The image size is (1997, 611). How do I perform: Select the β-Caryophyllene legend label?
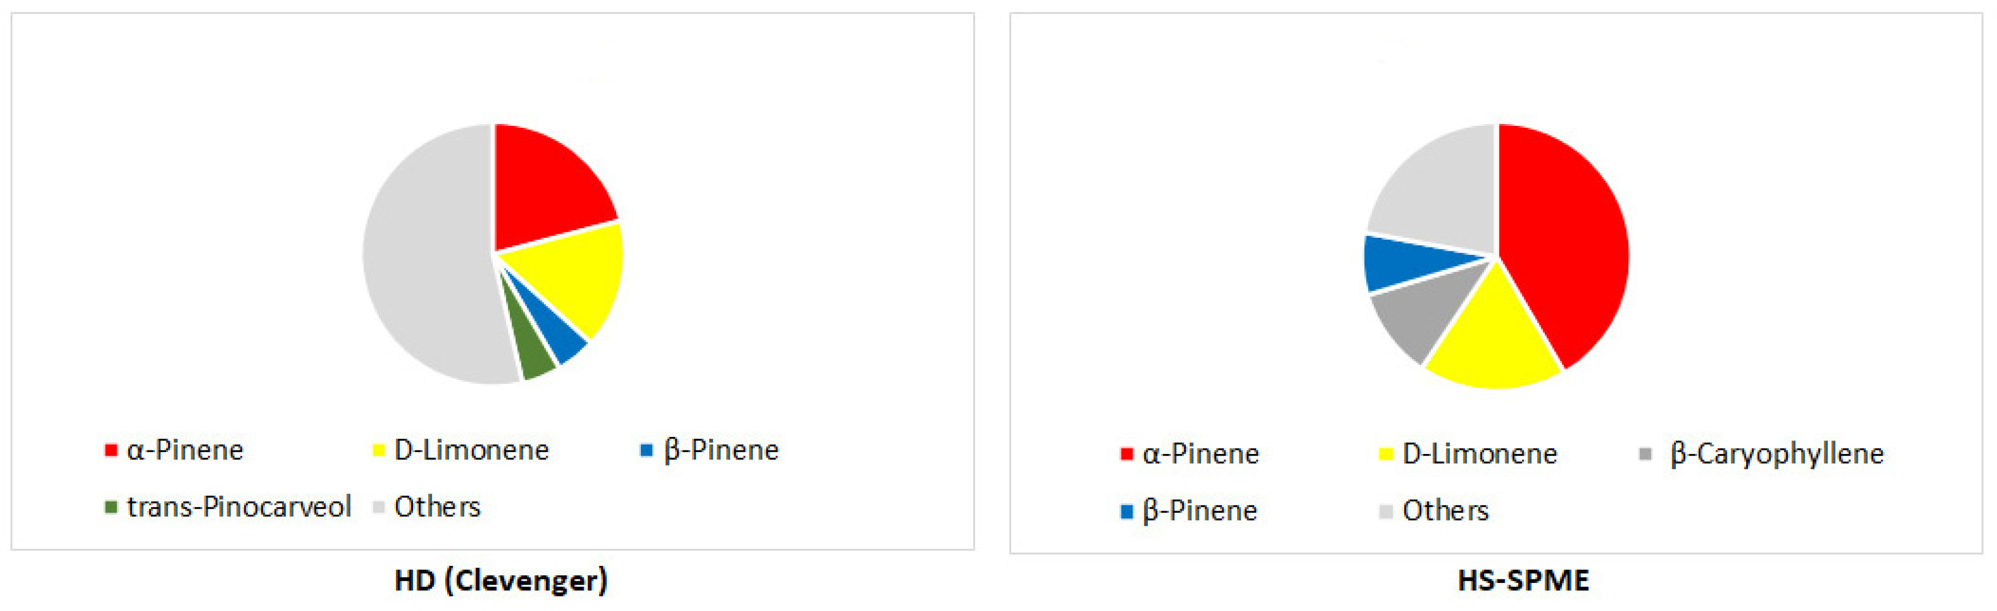tap(1777, 454)
